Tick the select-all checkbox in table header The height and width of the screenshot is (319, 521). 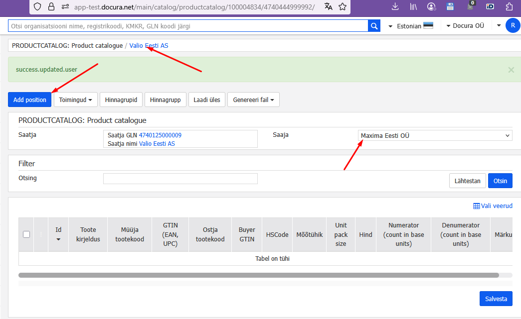click(x=26, y=234)
